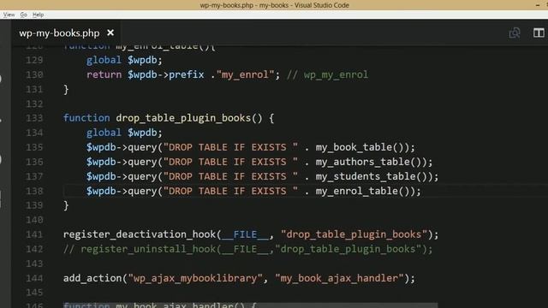Viewport: 548px width, 308px height.
Task: Click line number 133 in the gutter
Action: pyautogui.click(x=34, y=118)
